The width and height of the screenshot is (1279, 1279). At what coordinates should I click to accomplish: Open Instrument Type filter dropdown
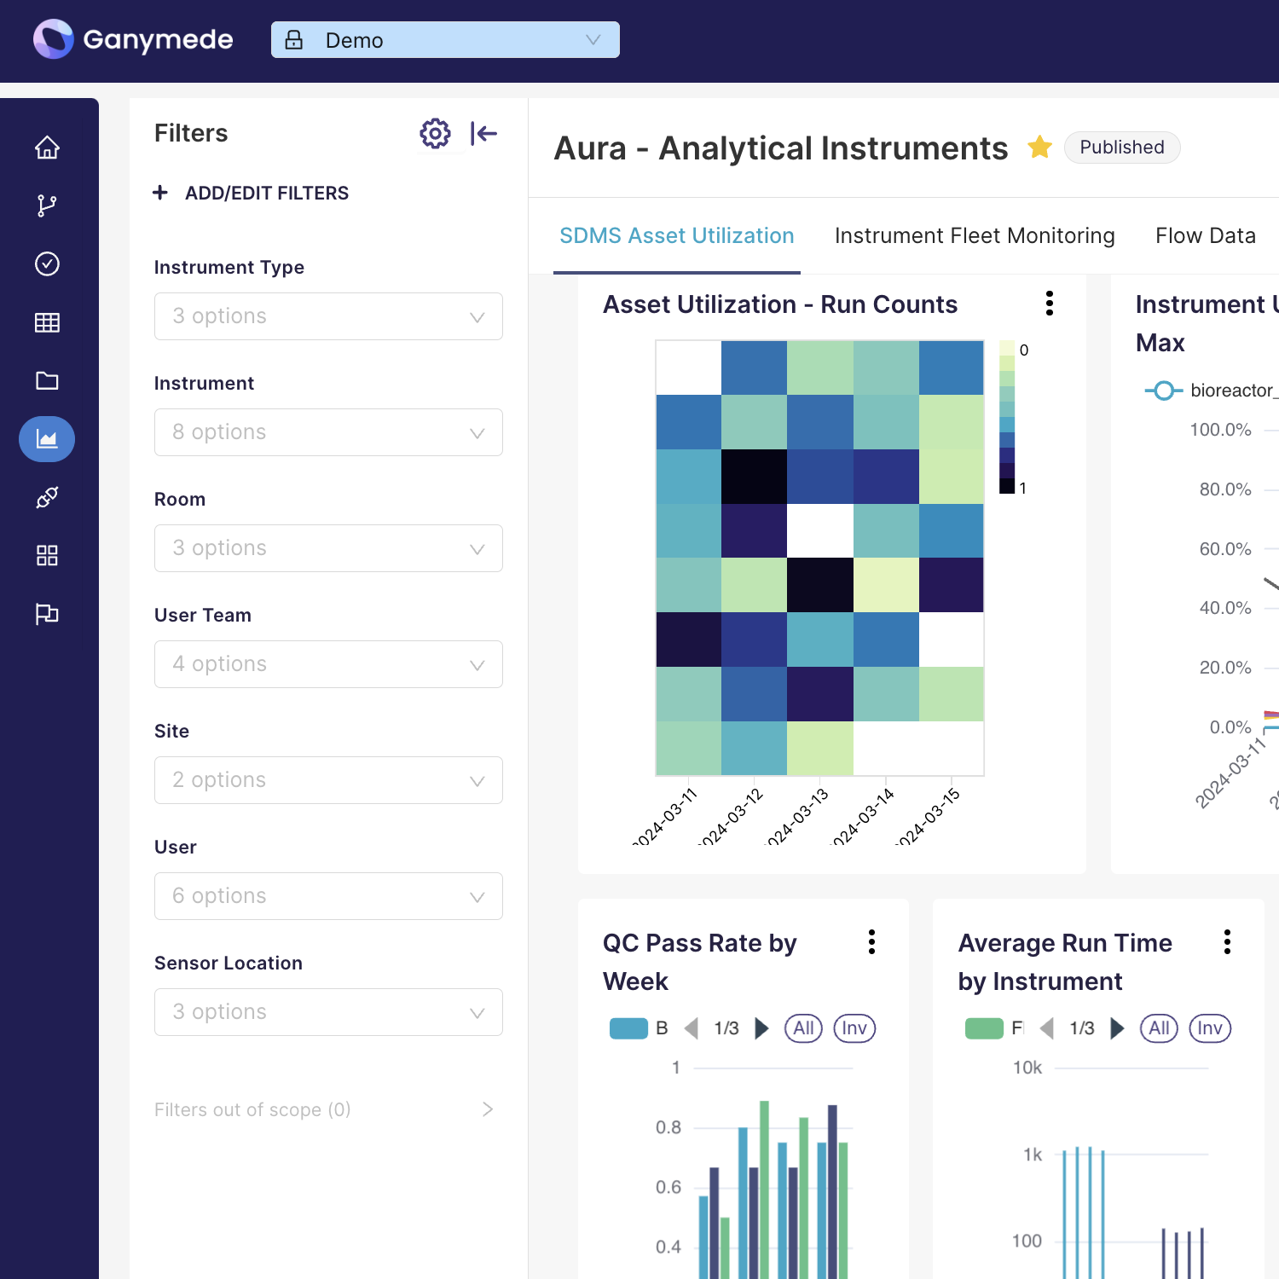click(x=328, y=316)
